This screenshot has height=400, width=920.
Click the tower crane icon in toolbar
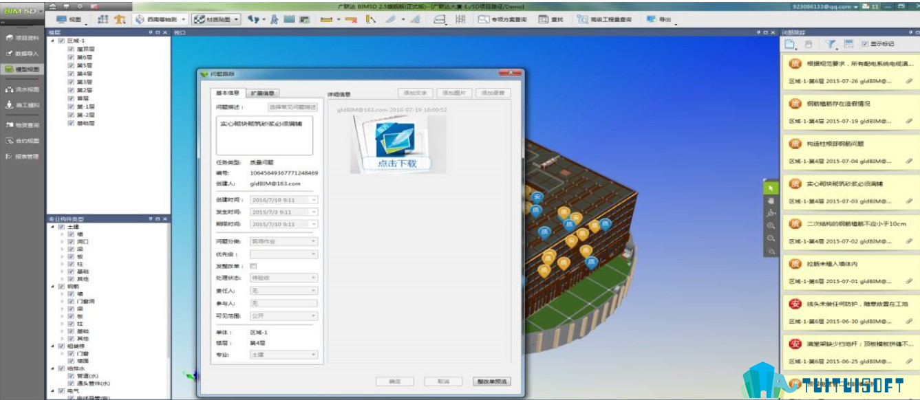pyautogui.click(x=120, y=19)
